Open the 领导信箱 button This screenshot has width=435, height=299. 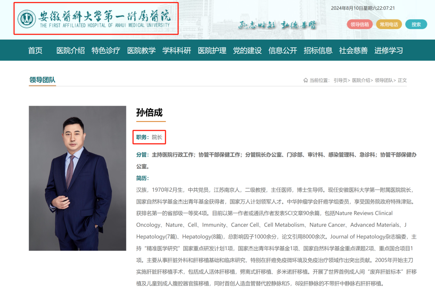pyautogui.click(x=360, y=25)
